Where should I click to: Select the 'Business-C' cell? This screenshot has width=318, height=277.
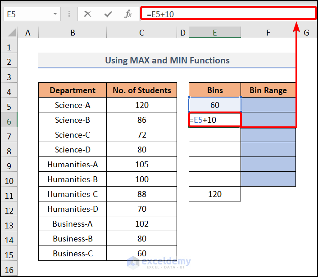pyautogui.click(x=73, y=253)
